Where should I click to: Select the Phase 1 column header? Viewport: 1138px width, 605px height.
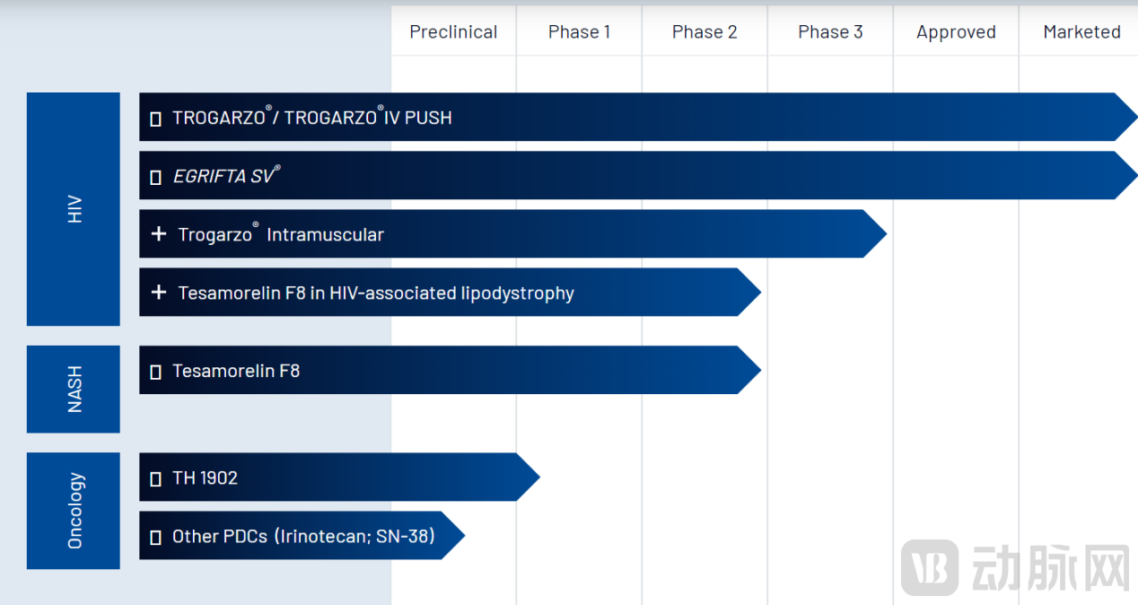point(579,32)
